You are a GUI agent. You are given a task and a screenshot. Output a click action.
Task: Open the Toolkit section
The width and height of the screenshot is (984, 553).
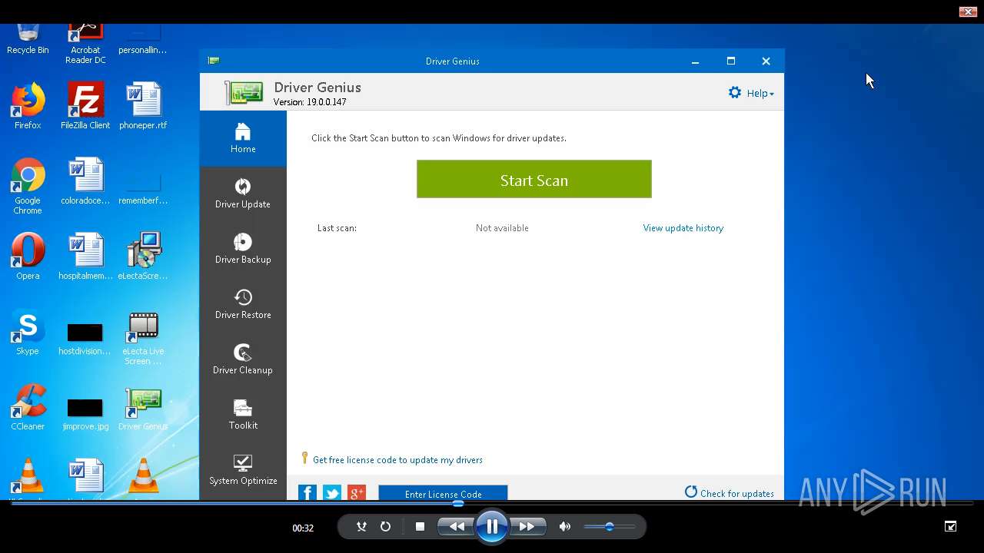(243, 415)
